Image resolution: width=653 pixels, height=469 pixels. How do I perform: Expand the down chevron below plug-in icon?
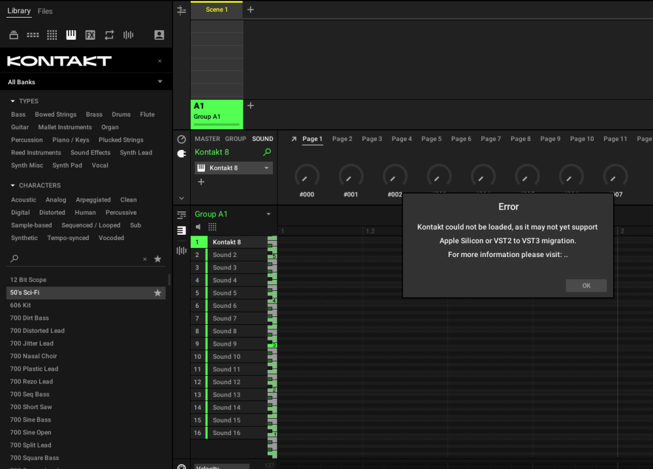click(x=182, y=198)
